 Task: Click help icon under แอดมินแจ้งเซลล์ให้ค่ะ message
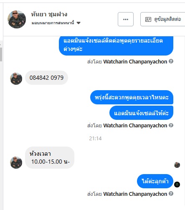tap(171, 125)
